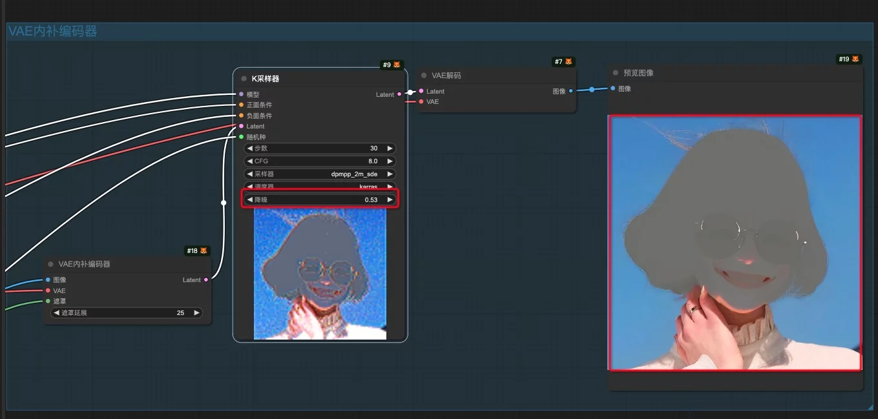878x419 pixels.
Task: Collapse the VAE解码 node using its title dot
Action: (424, 76)
